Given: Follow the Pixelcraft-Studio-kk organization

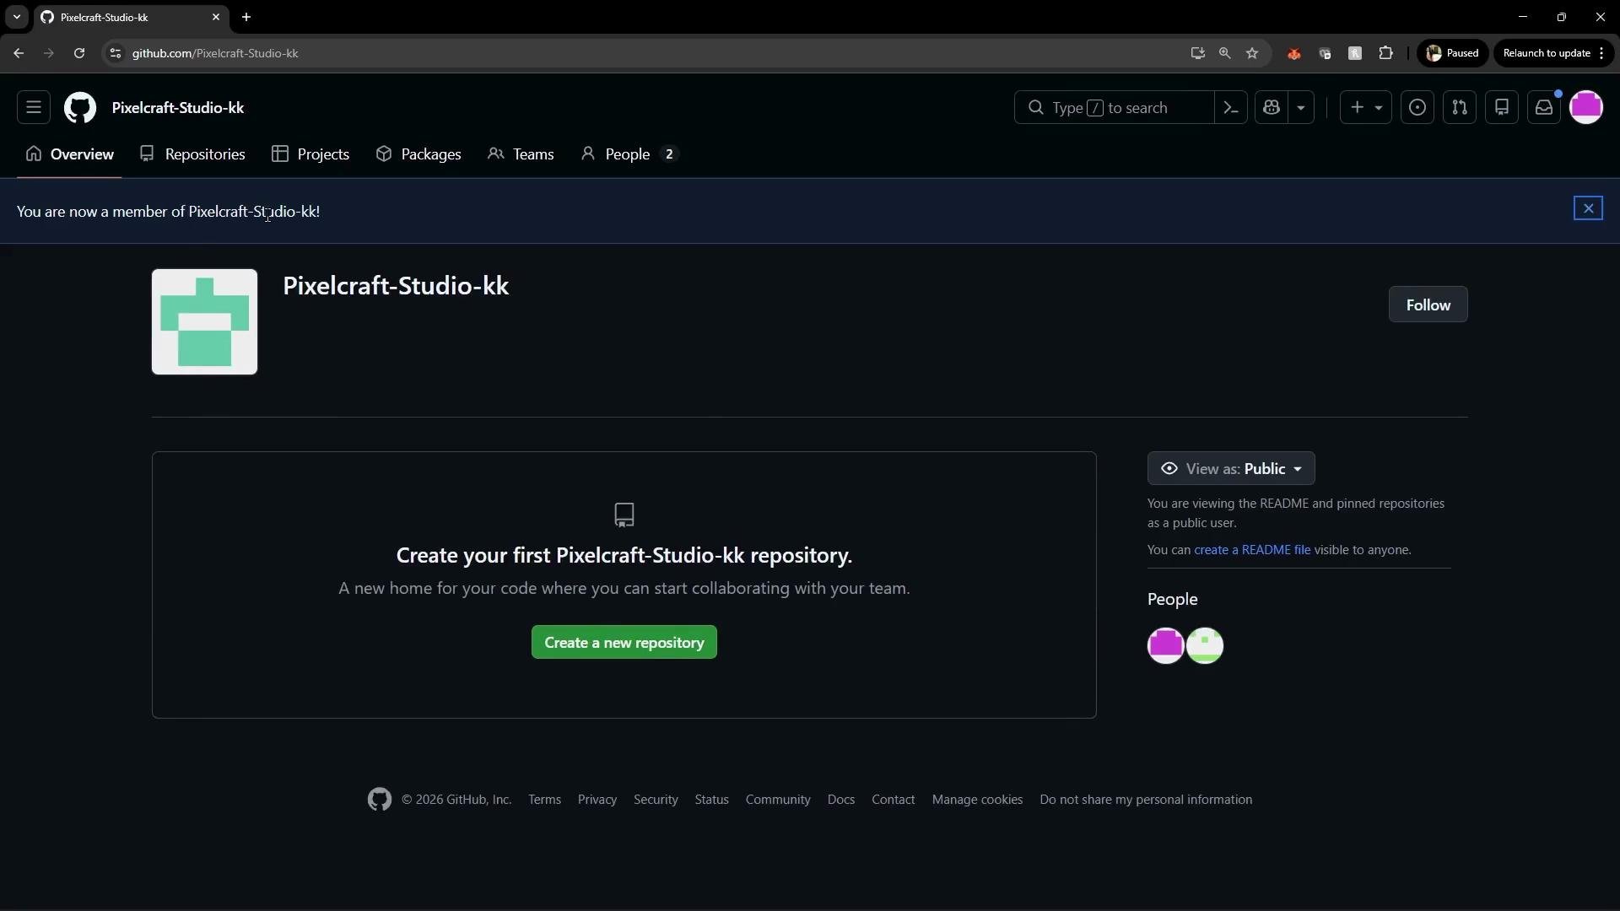Looking at the screenshot, I should [x=1428, y=305].
